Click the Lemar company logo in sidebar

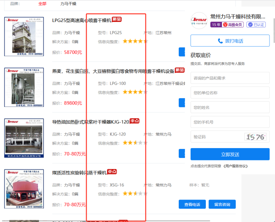click(x=199, y=20)
